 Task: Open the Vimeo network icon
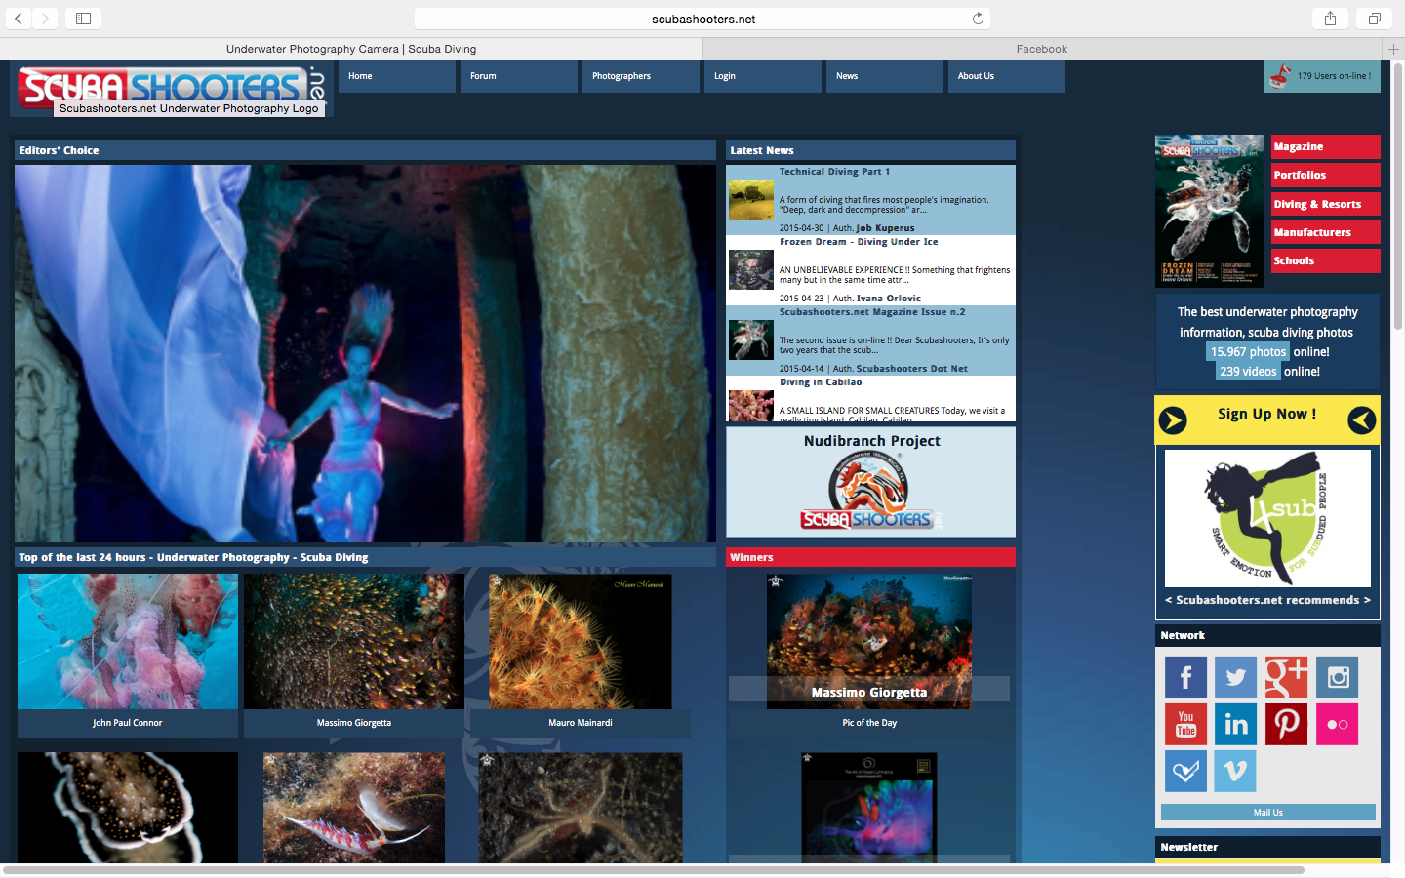1234,771
